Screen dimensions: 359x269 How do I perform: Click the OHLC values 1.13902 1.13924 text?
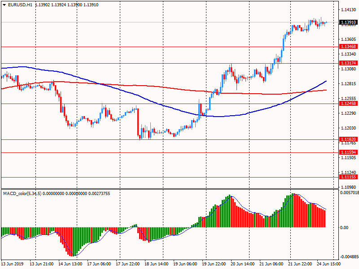[x=51, y=5]
